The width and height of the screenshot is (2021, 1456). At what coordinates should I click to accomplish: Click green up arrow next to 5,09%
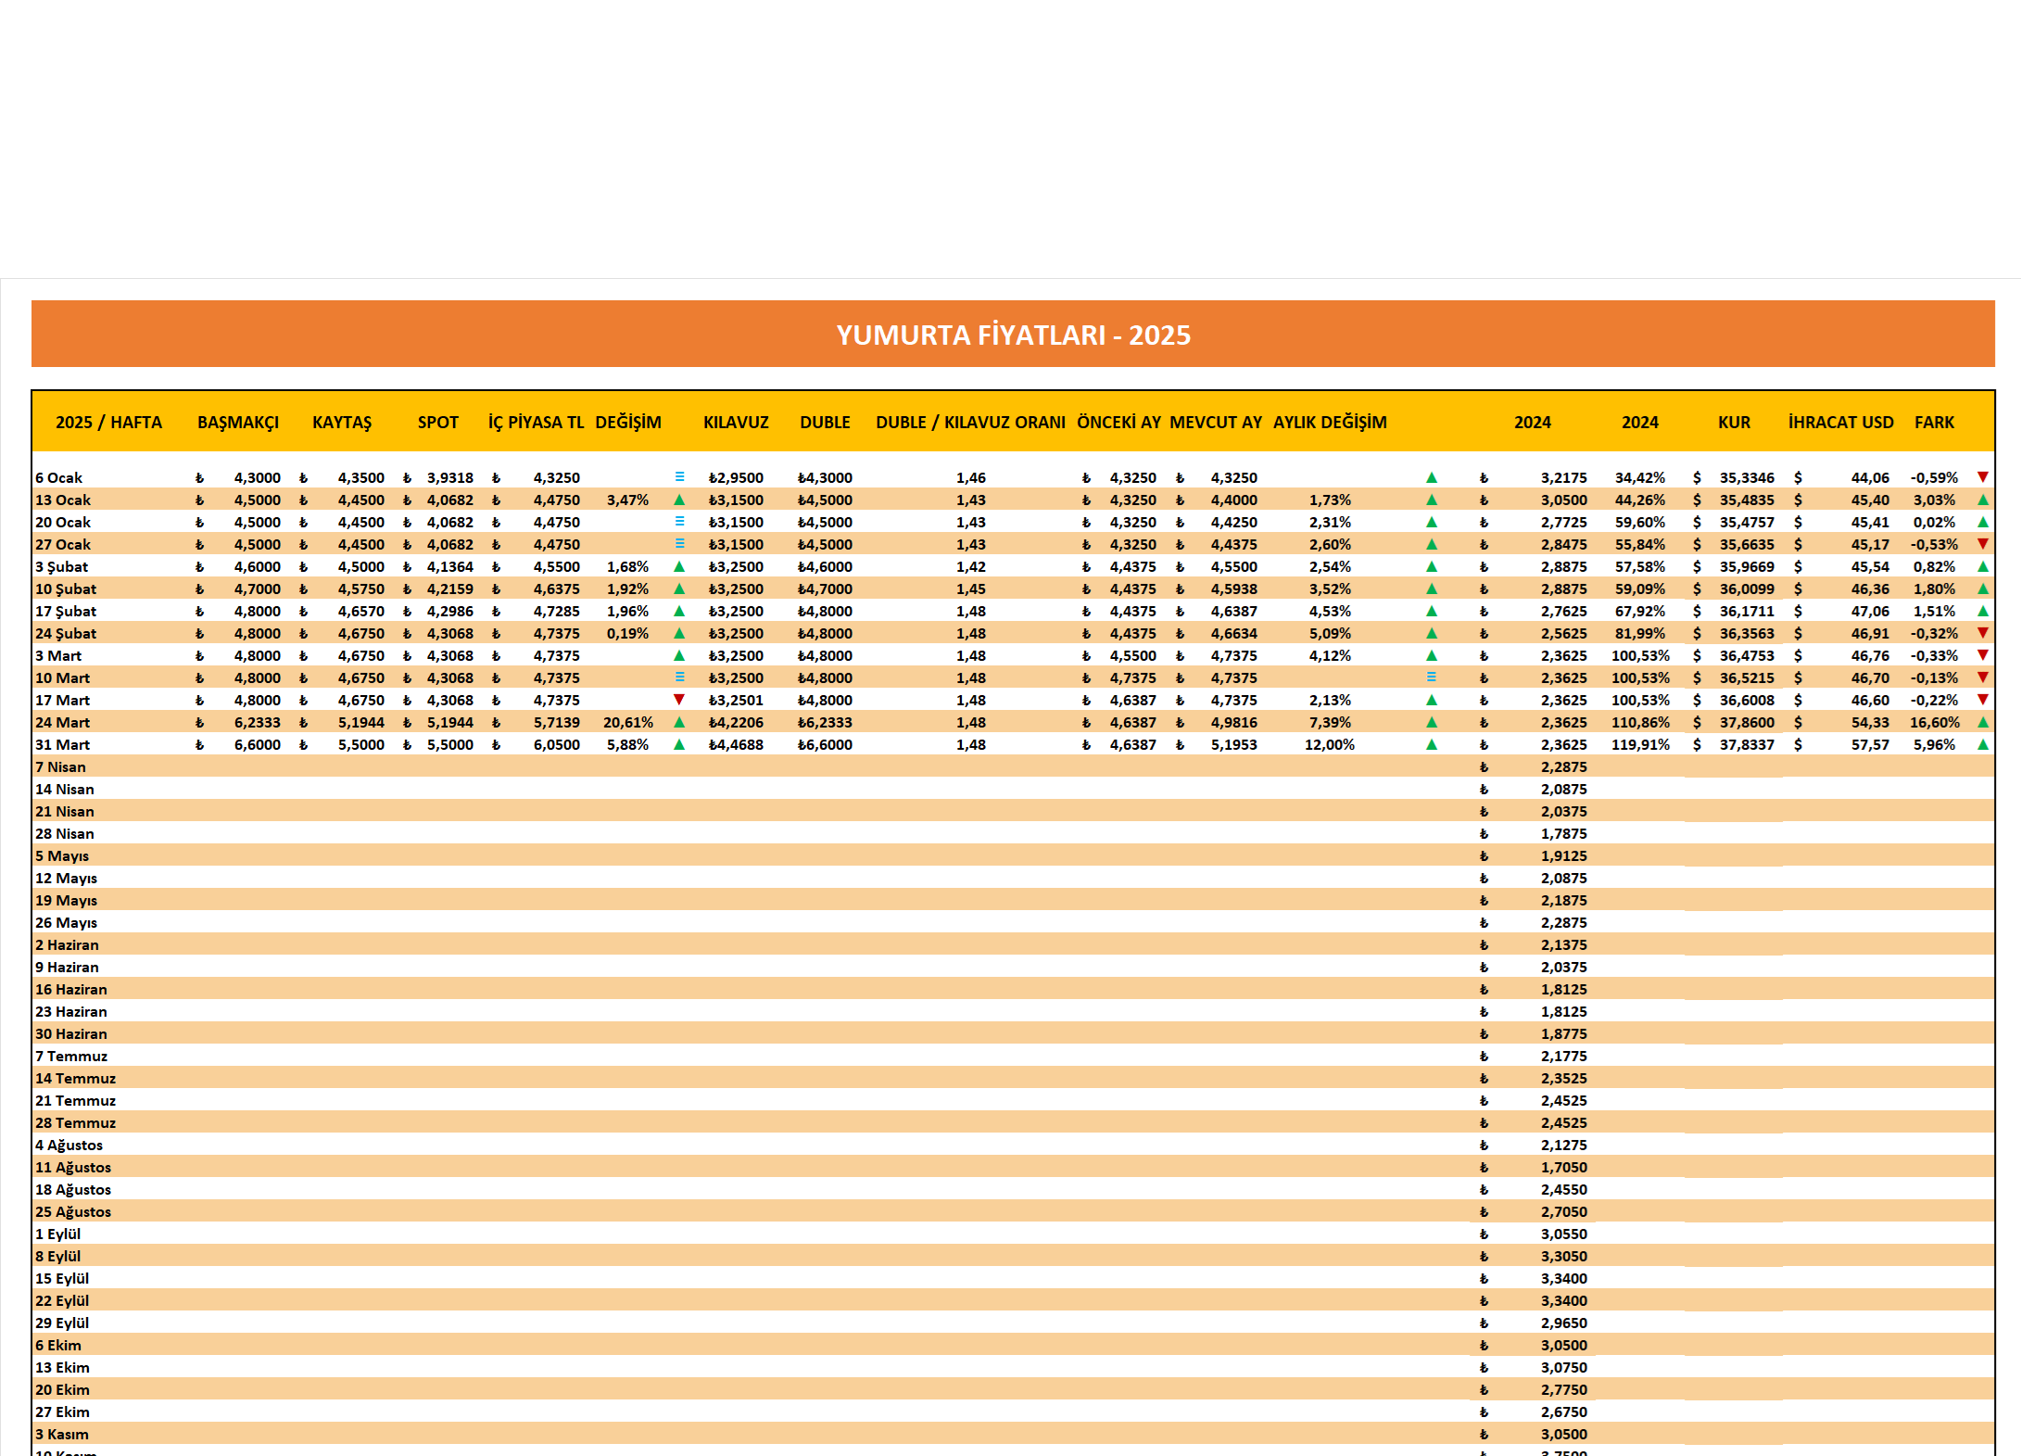pyautogui.click(x=1431, y=633)
